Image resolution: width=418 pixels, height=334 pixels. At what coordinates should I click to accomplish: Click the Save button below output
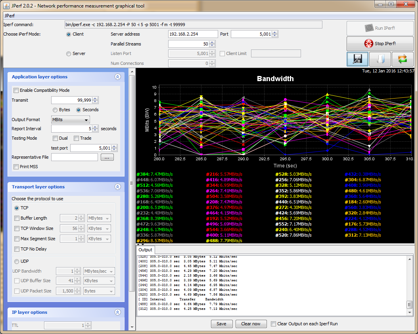coord(221,324)
